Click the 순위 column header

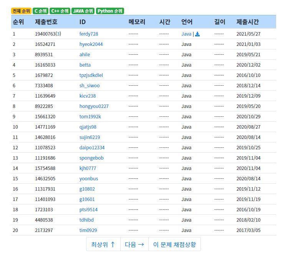18,22
